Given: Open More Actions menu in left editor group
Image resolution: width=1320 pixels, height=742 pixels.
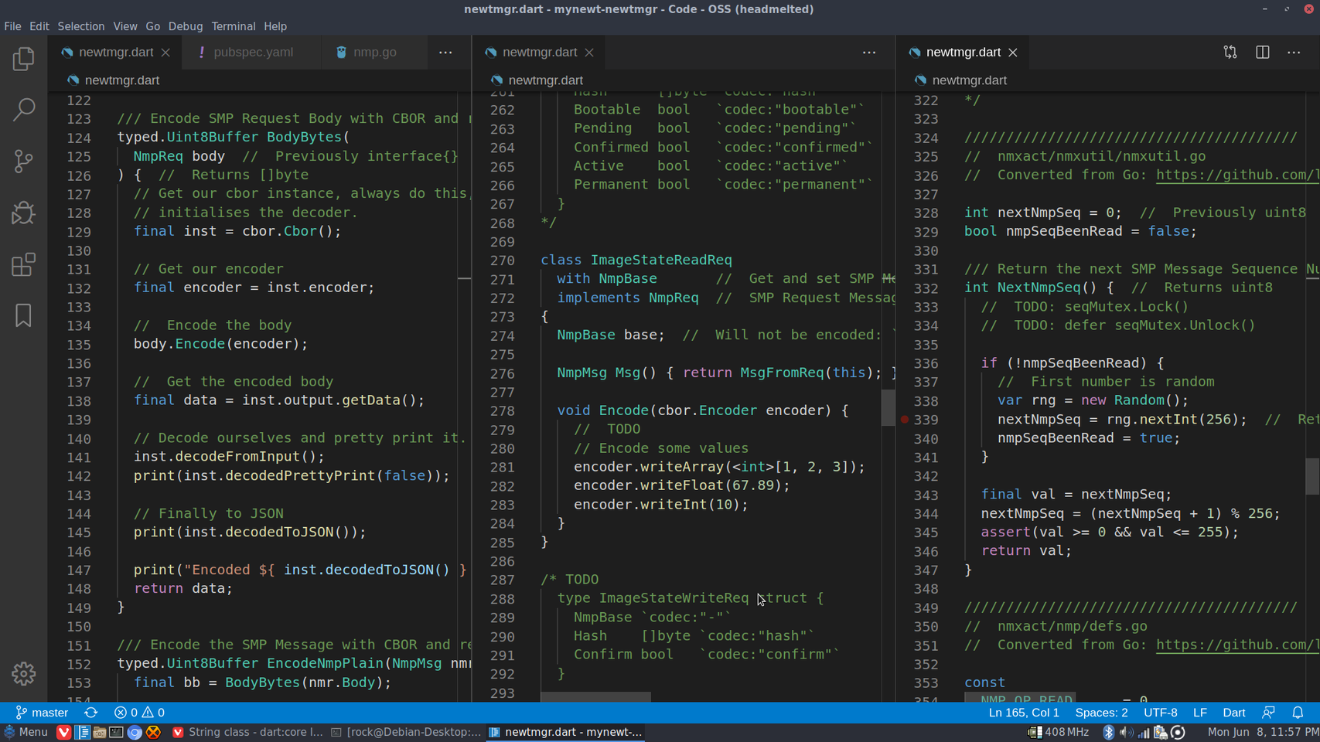Looking at the screenshot, I should coord(445,53).
